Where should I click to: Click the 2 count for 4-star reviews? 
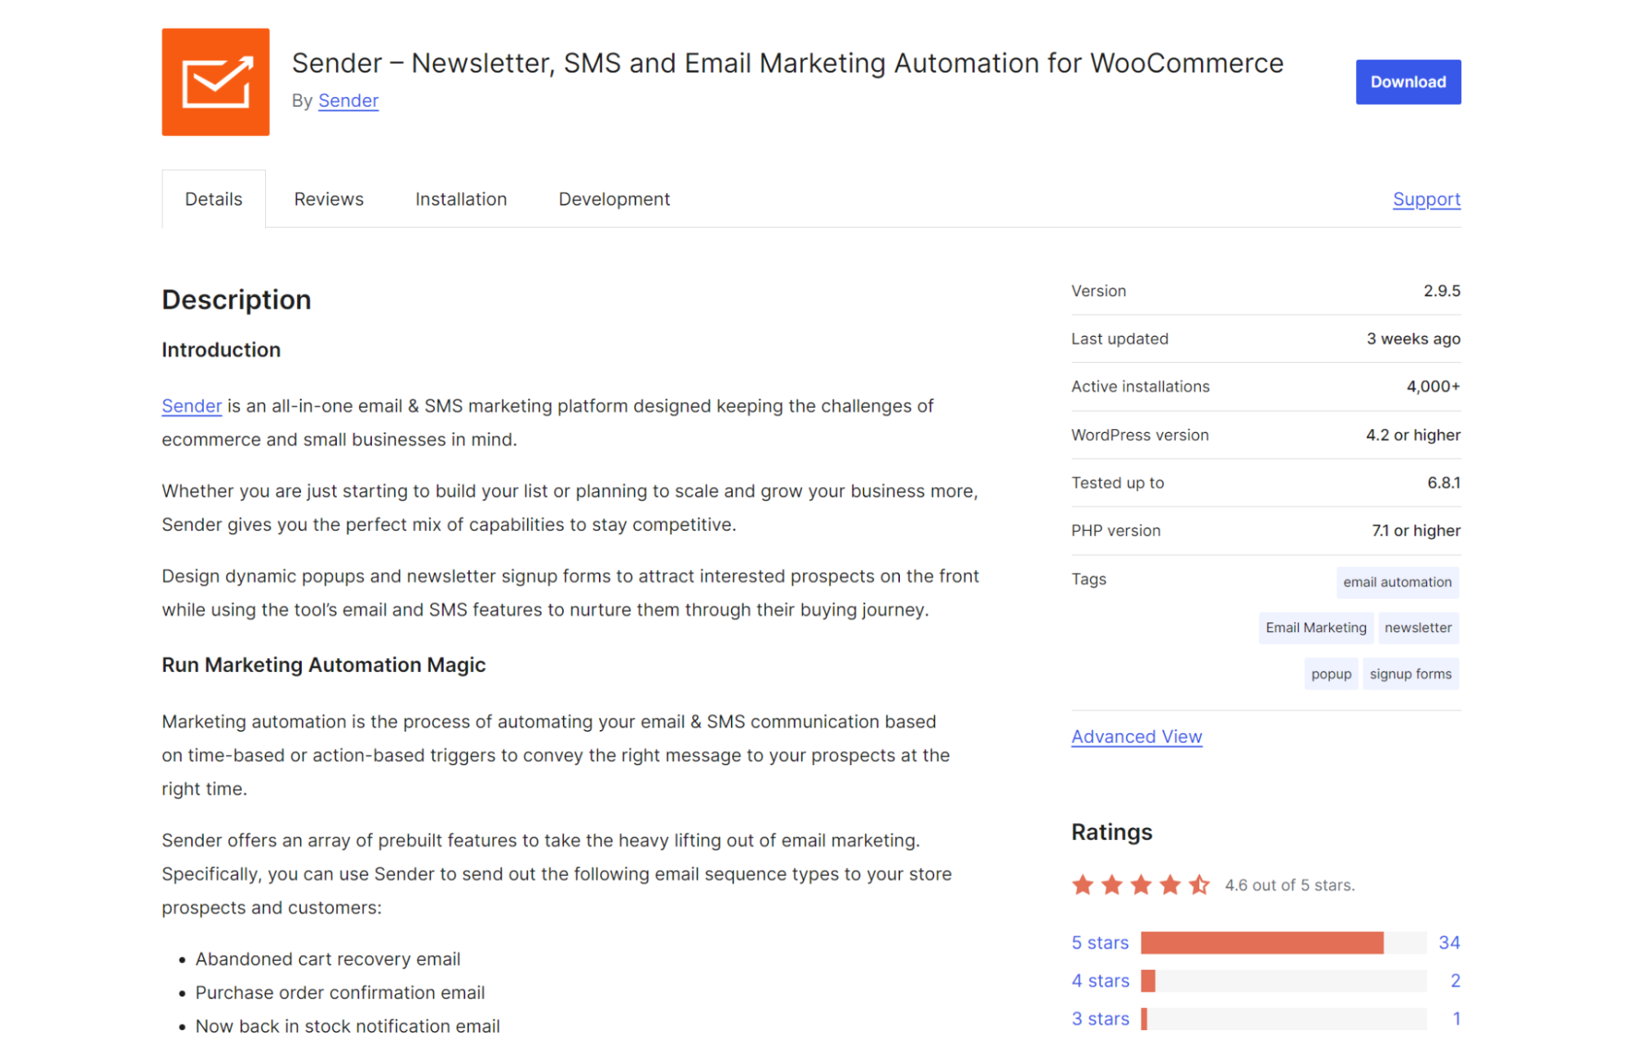click(1456, 981)
